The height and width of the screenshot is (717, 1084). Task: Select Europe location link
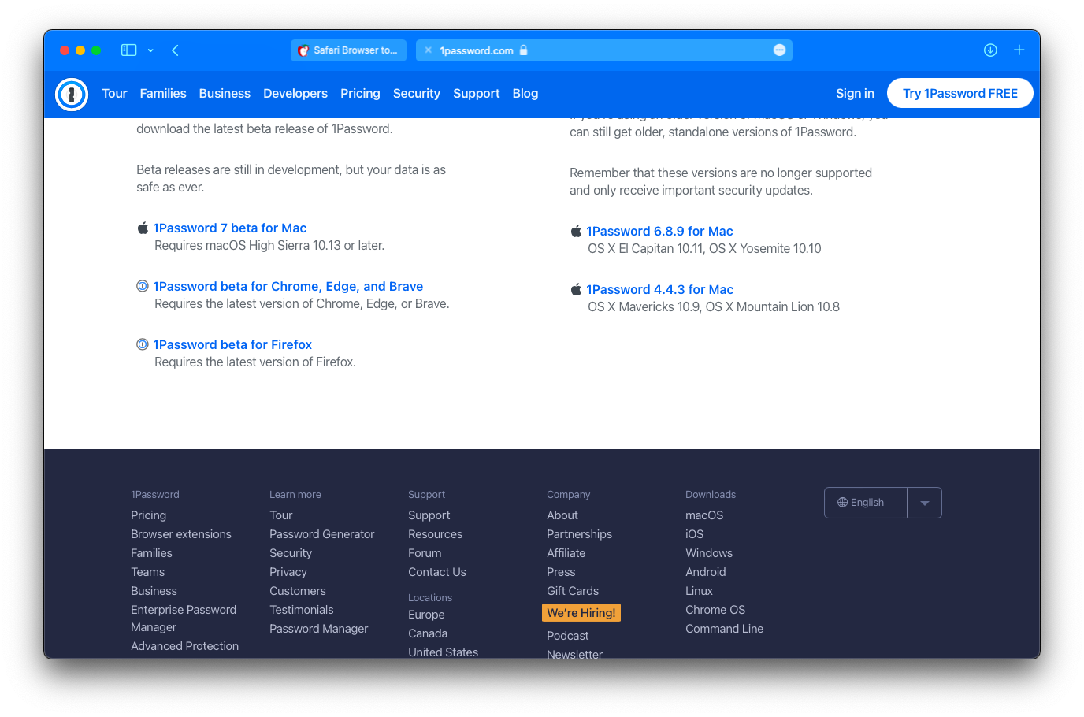click(426, 615)
